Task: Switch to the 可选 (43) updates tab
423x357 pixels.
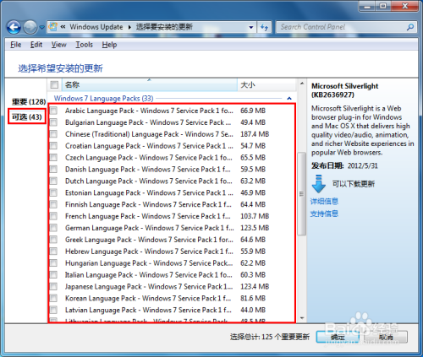Action: 27,116
